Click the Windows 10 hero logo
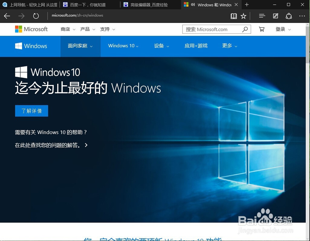310x241 pixels. (x=47, y=72)
